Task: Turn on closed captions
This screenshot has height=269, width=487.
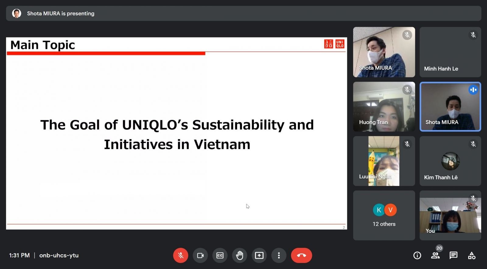Action: [x=220, y=255]
